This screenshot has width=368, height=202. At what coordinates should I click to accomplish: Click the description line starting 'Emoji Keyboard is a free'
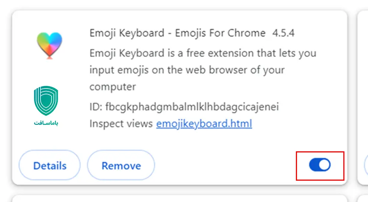203,53
